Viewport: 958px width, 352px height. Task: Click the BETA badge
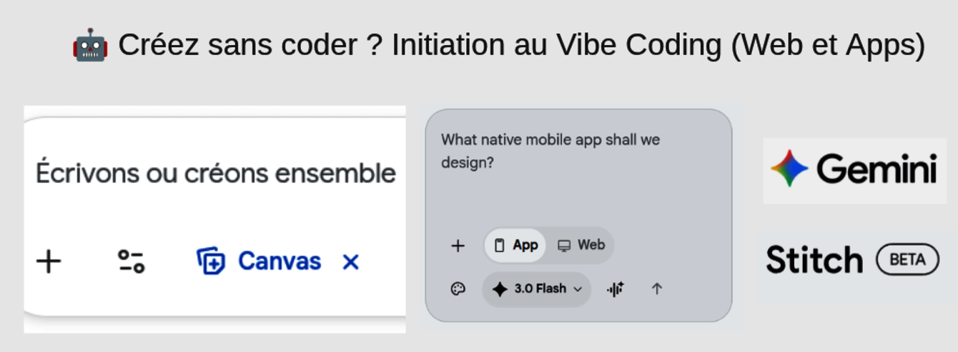point(907,260)
